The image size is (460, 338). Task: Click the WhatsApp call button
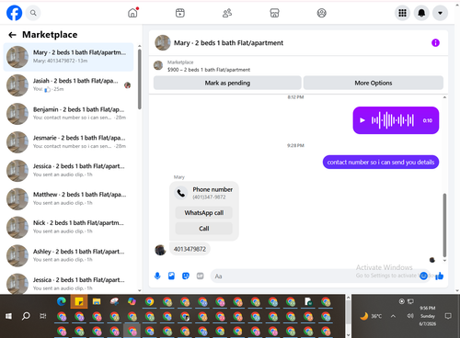(x=204, y=213)
